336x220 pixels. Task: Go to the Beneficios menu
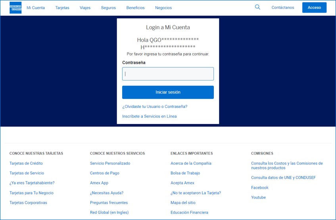(135, 8)
